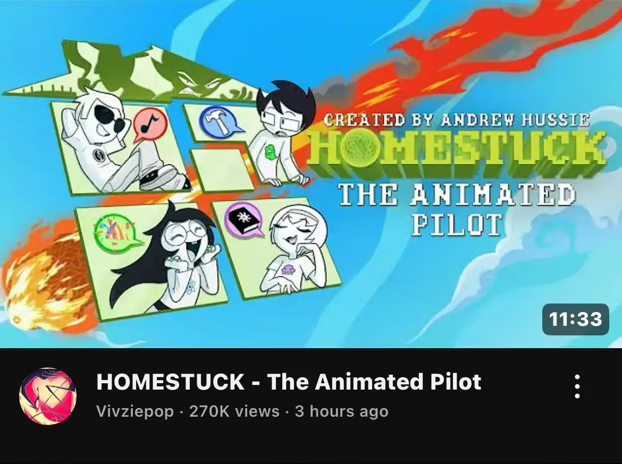This screenshot has width=622, height=464.
Task: Visit the Vivziepop channel name link
Action: point(135,411)
